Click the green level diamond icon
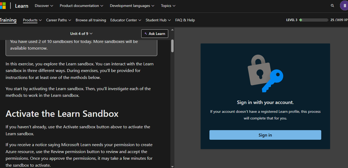The width and height of the screenshot is (348, 168). click(x=301, y=20)
